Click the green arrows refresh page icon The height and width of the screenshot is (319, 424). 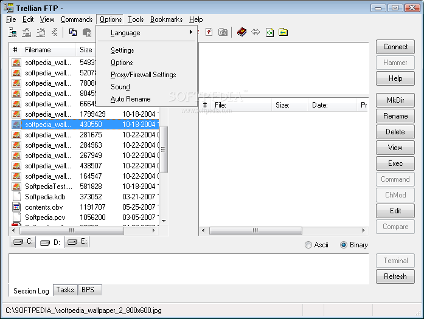(x=269, y=32)
